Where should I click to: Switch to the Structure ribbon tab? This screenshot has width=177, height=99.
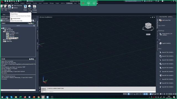click(16, 3)
